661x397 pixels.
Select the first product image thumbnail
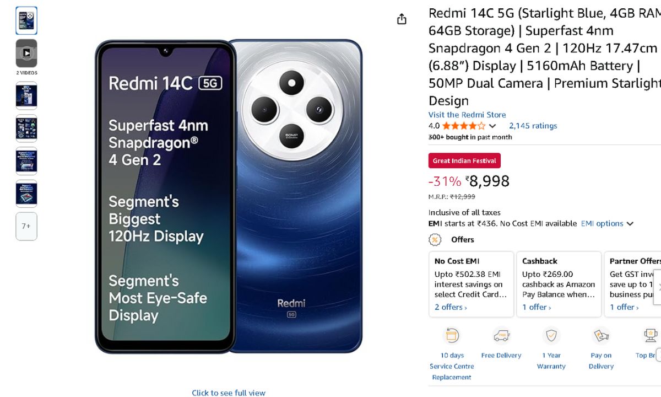26,20
